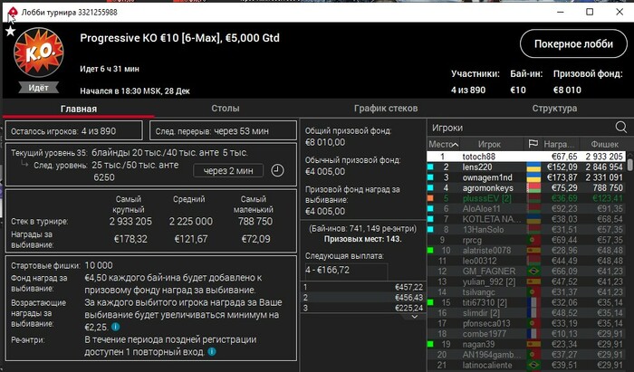Image resolution: width=634 pixels, height=372 pixels.
Task: Click the След. перерыв: через 53 мин box
Action: tap(223, 131)
